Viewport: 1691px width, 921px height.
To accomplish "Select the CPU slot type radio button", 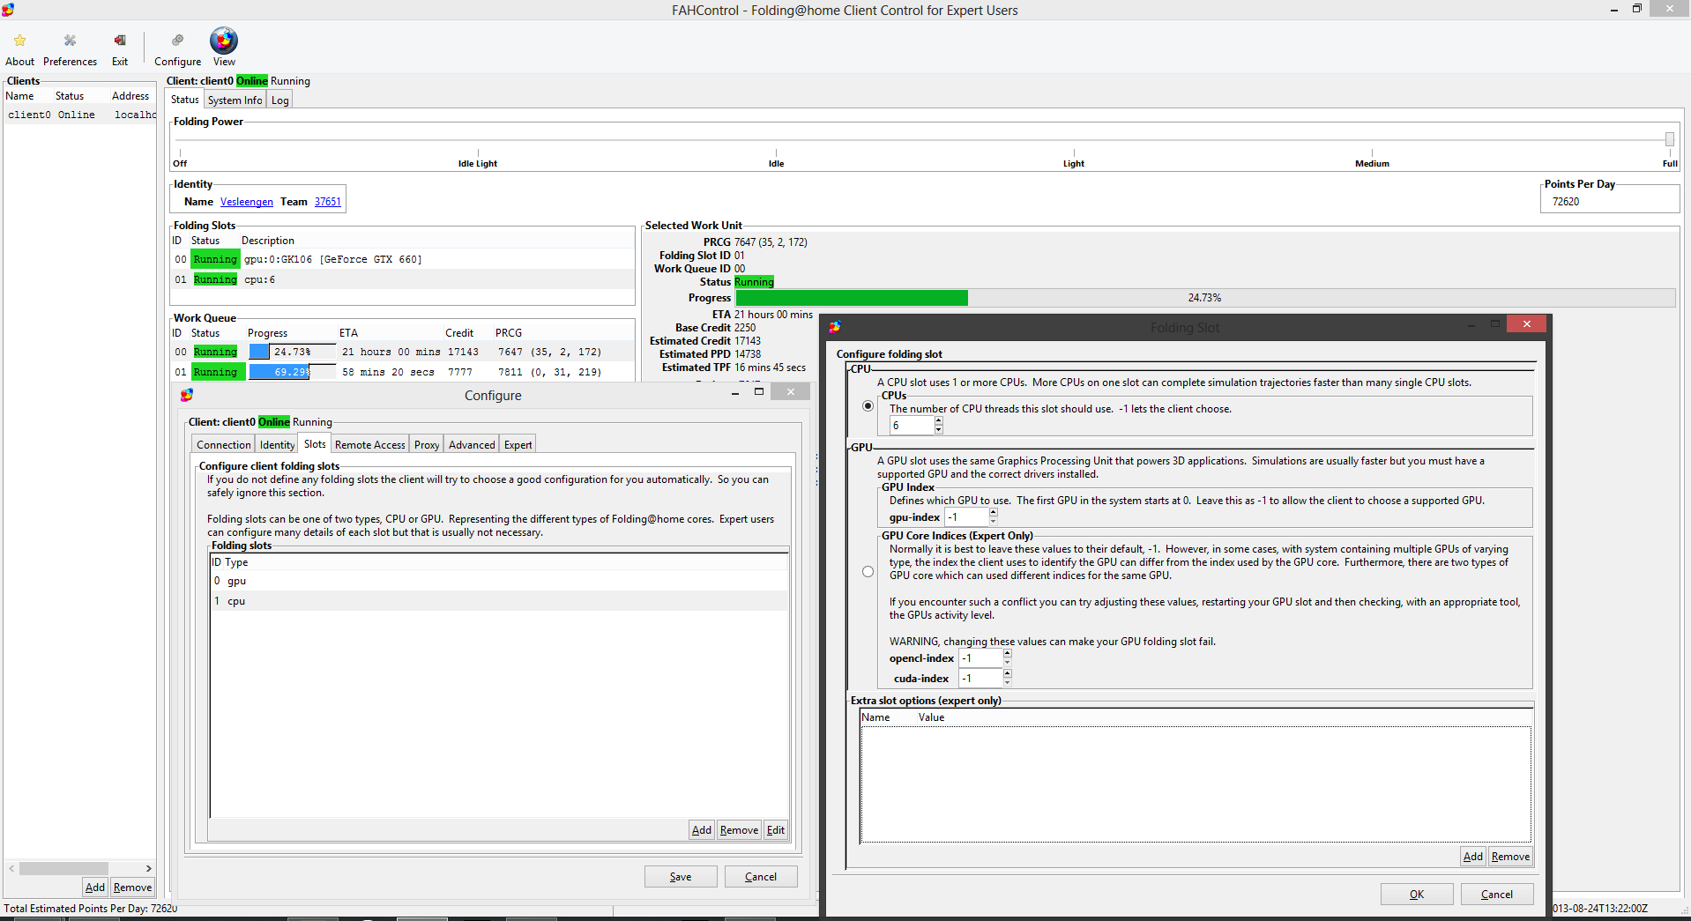I will (868, 406).
